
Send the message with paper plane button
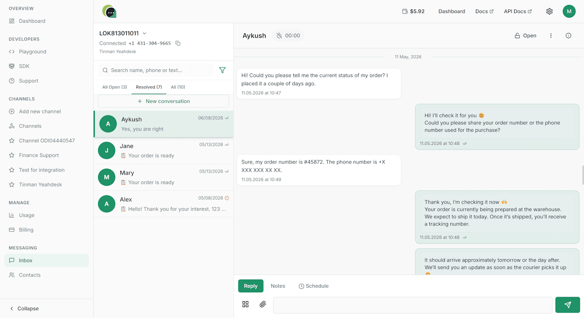pyautogui.click(x=568, y=305)
